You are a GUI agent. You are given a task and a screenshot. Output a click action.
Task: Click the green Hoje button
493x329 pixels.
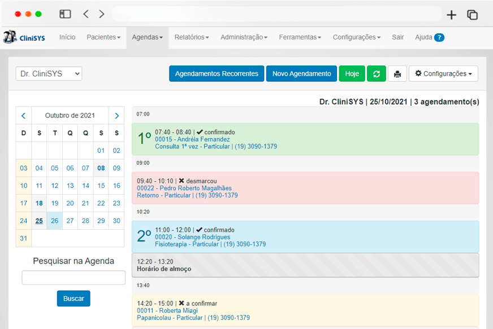coord(352,74)
